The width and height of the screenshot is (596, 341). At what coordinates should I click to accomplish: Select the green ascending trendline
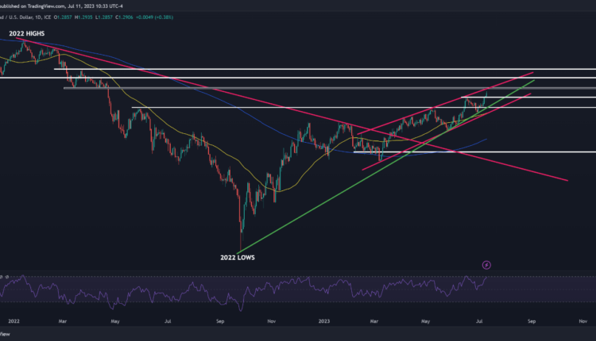point(318,205)
